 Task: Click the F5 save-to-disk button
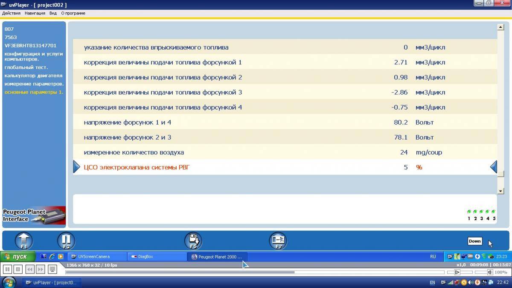coord(193,241)
